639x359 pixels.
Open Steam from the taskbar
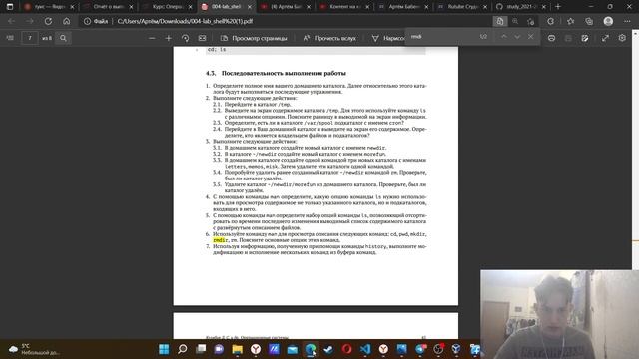328,349
